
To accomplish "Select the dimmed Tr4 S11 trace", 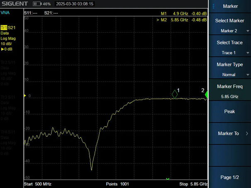I will click(x=8, y=132).
